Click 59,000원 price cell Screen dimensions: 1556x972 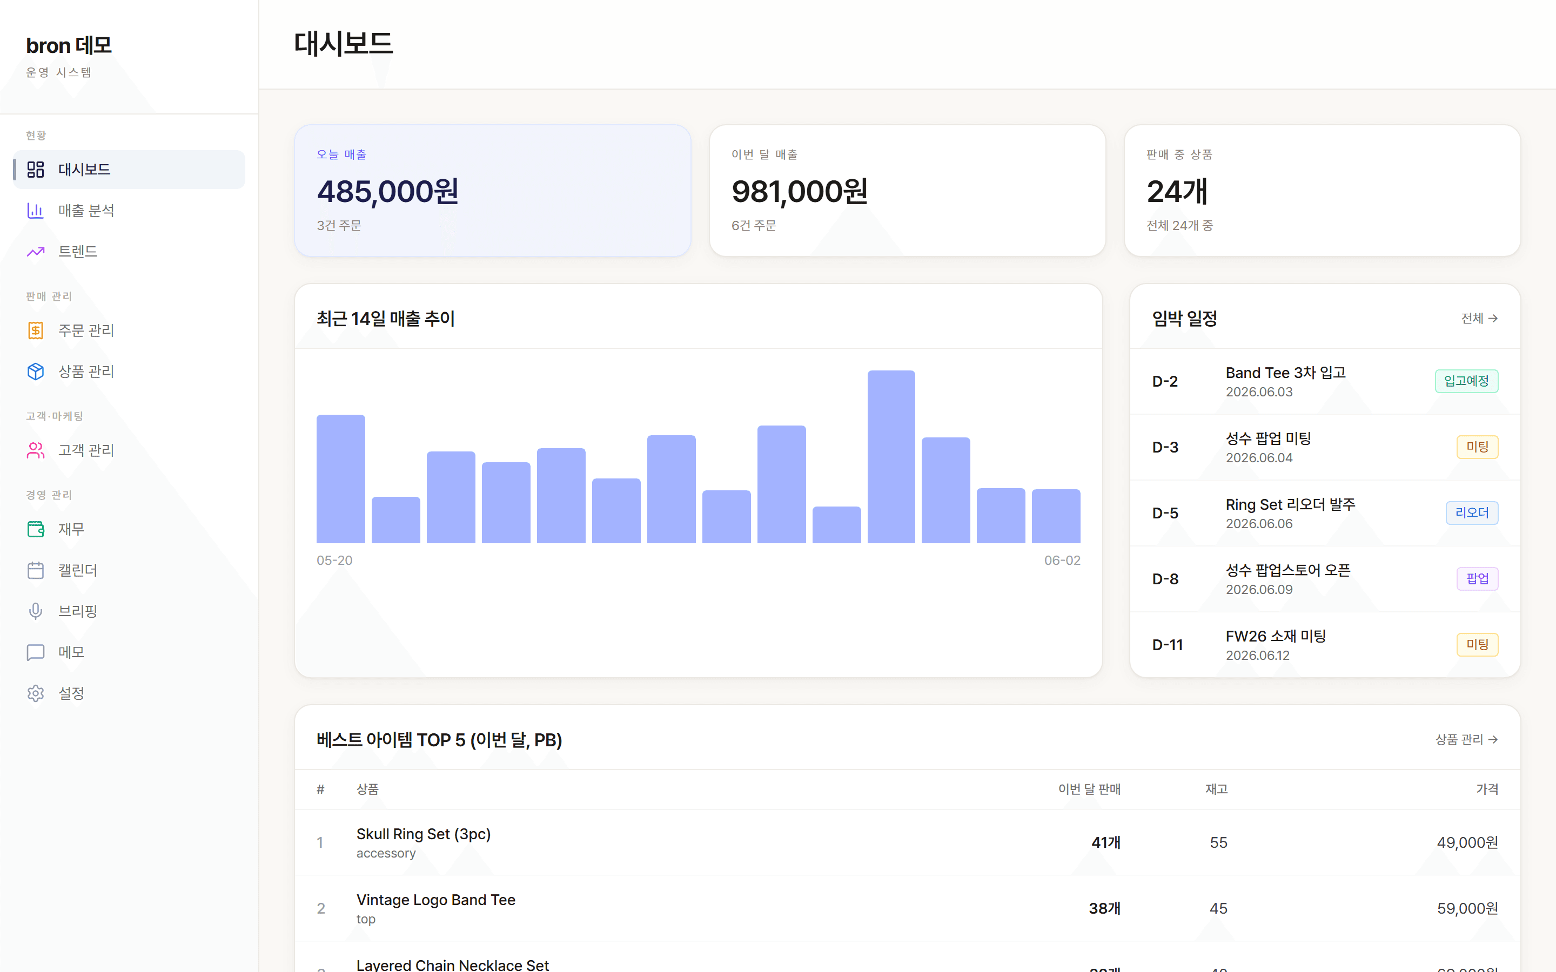coord(1467,908)
